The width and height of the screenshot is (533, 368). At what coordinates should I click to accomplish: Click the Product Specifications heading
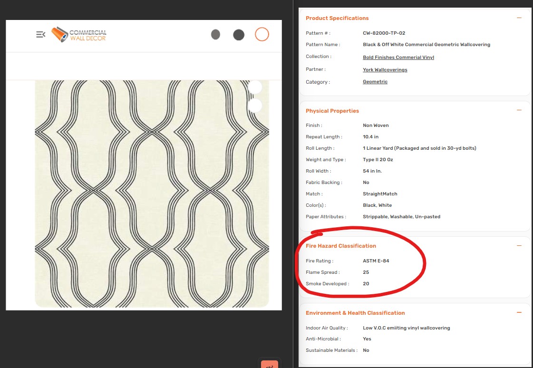click(x=337, y=18)
